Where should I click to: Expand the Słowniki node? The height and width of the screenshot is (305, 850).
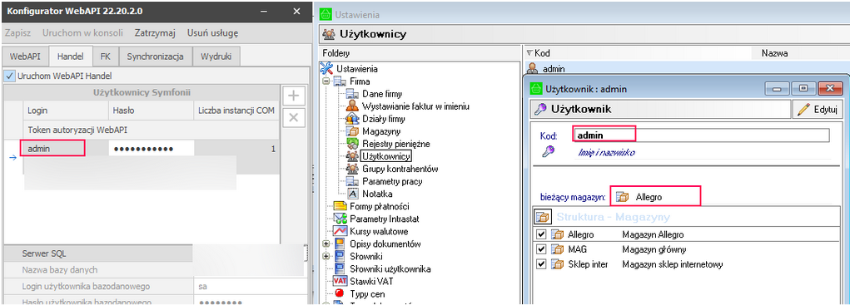(326, 256)
